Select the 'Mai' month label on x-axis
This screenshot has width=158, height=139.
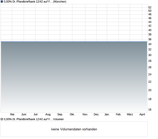(12, 115)
